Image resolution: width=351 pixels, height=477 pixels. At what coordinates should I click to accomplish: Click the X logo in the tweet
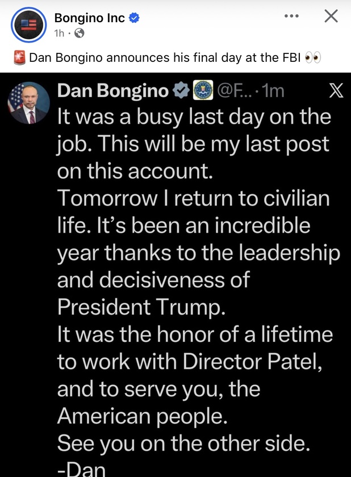point(336,90)
